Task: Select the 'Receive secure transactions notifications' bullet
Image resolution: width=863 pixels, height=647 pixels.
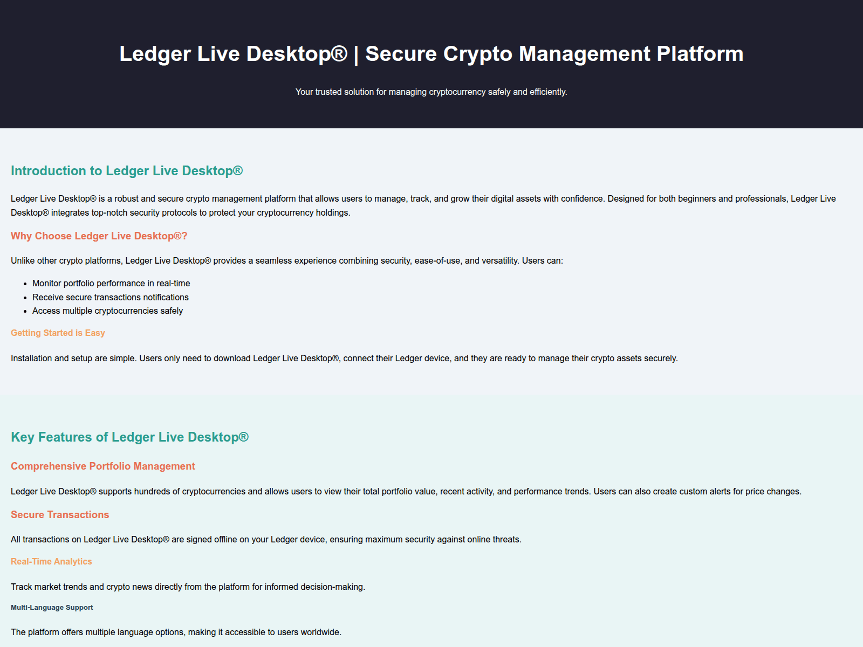Action: coord(111,298)
